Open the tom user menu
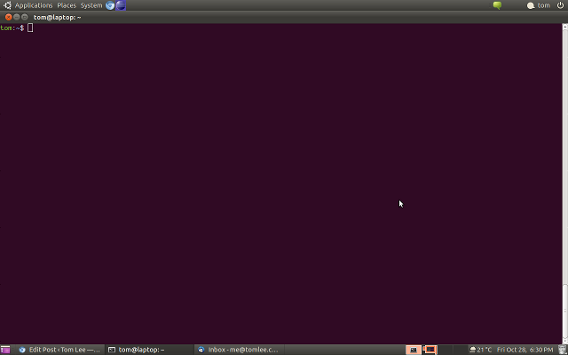The image size is (568, 355). pos(539,5)
